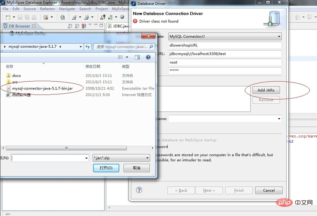Click the open connection icon in DB Browser

coord(70,26)
